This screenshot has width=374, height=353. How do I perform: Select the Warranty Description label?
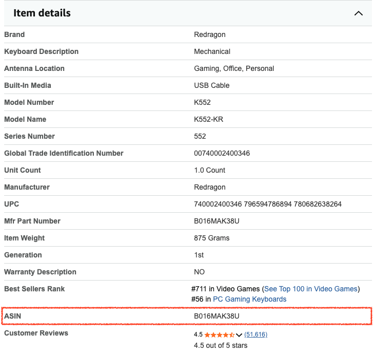pyautogui.click(x=41, y=272)
